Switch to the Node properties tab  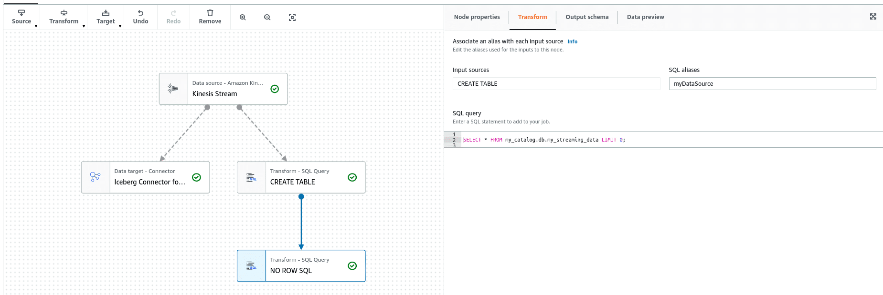pos(477,17)
